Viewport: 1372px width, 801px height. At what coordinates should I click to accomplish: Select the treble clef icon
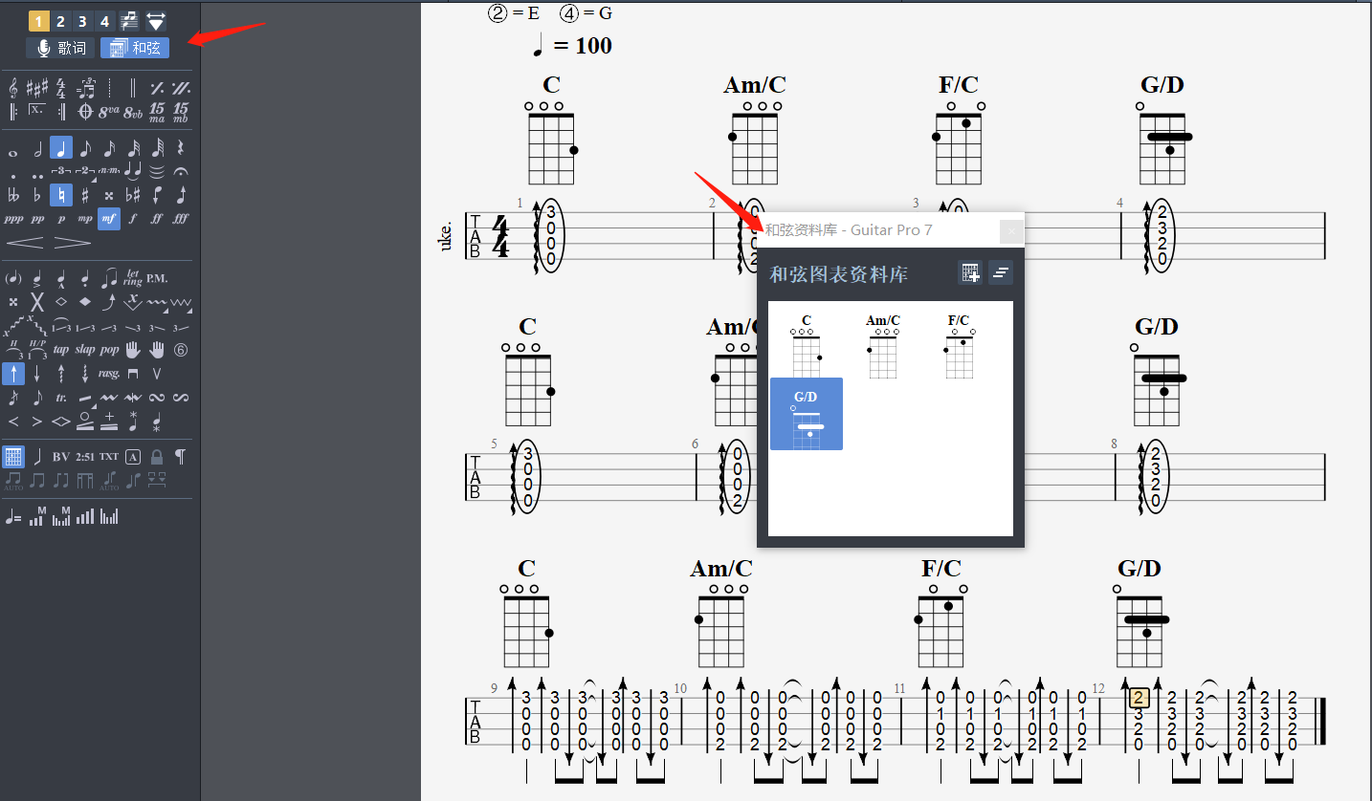point(13,88)
